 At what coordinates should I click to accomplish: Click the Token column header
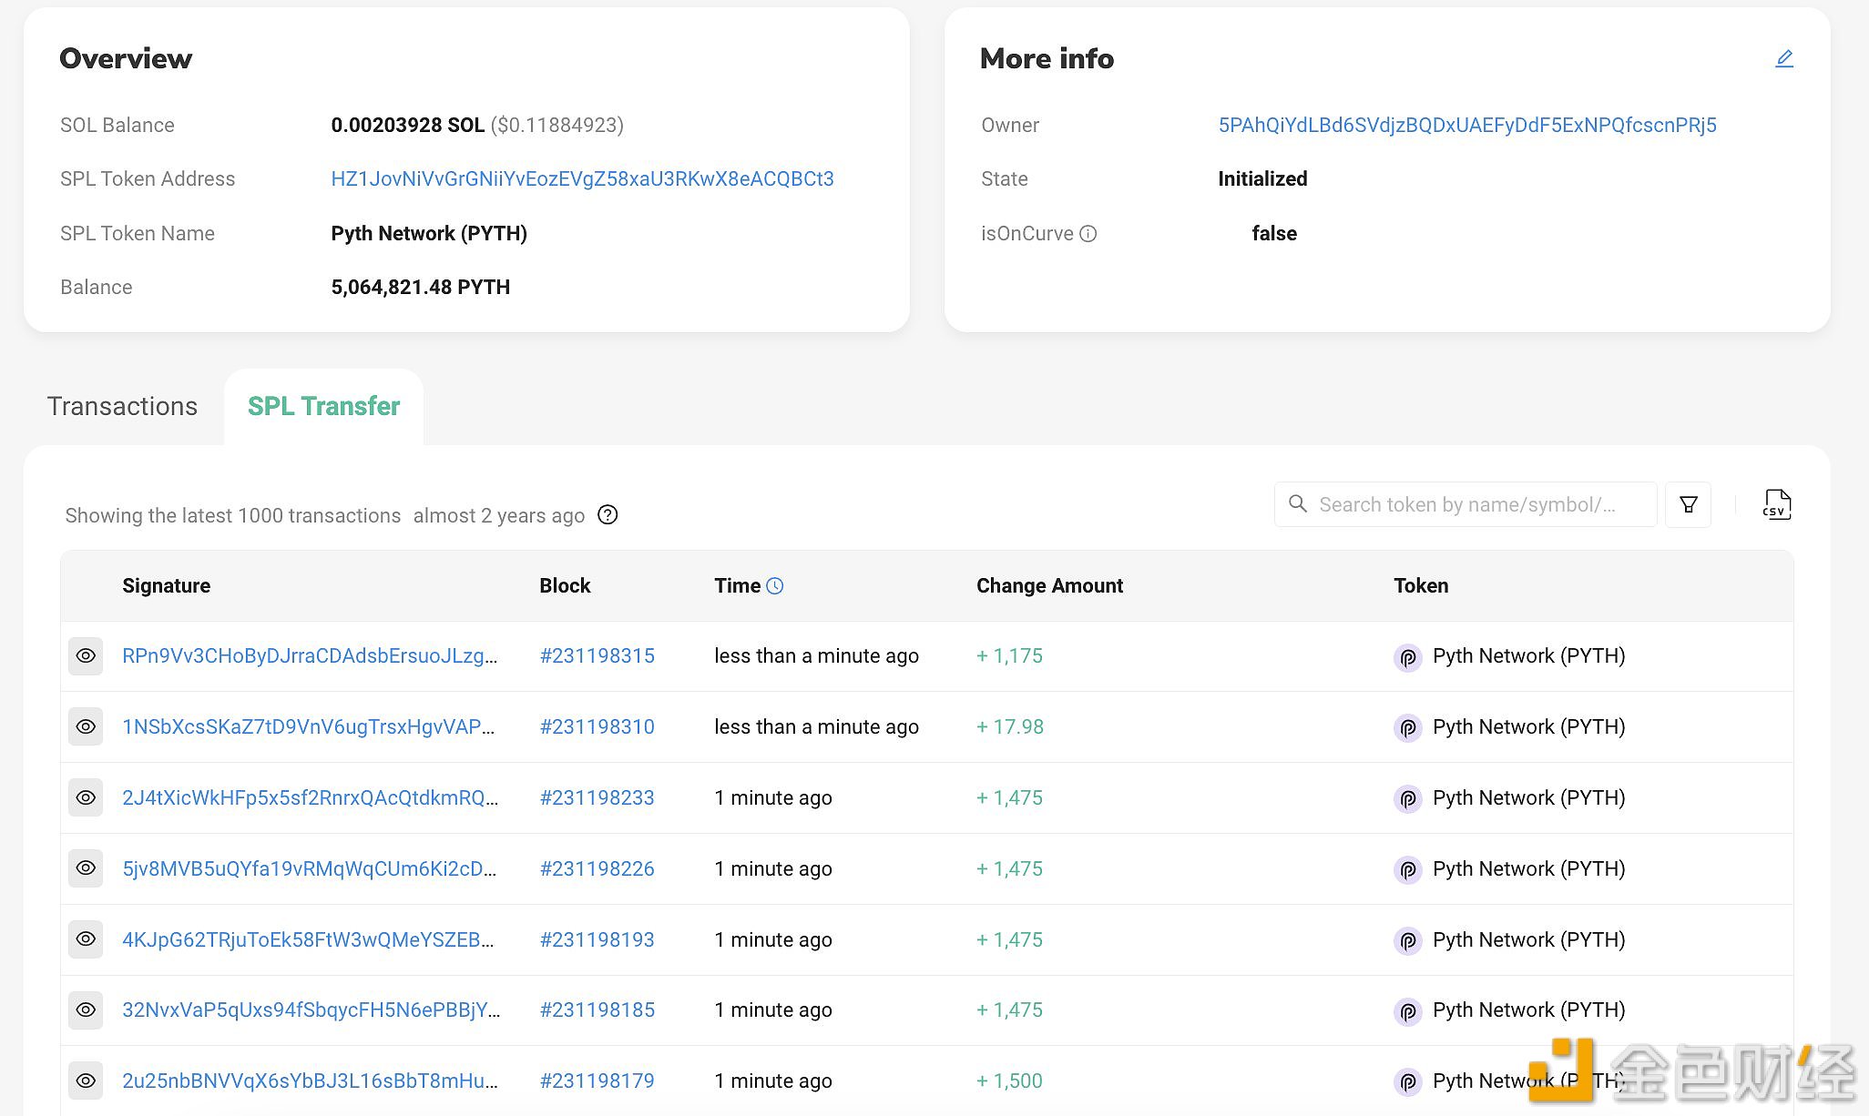point(1421,586)
